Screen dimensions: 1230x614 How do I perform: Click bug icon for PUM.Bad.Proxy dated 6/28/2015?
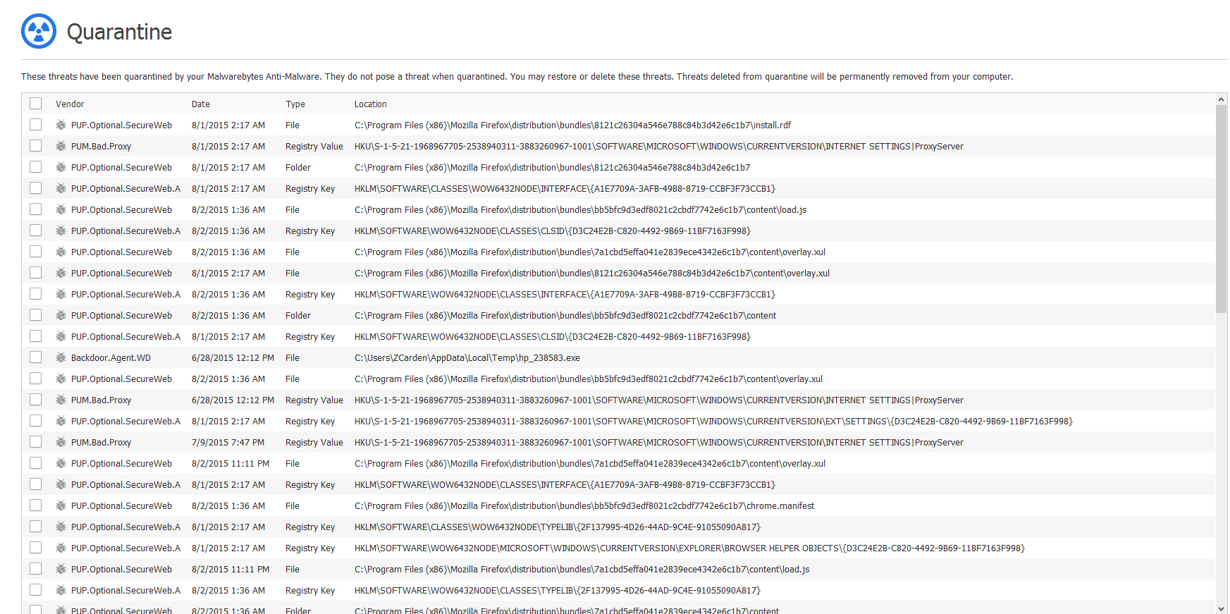tap(61, 400)
